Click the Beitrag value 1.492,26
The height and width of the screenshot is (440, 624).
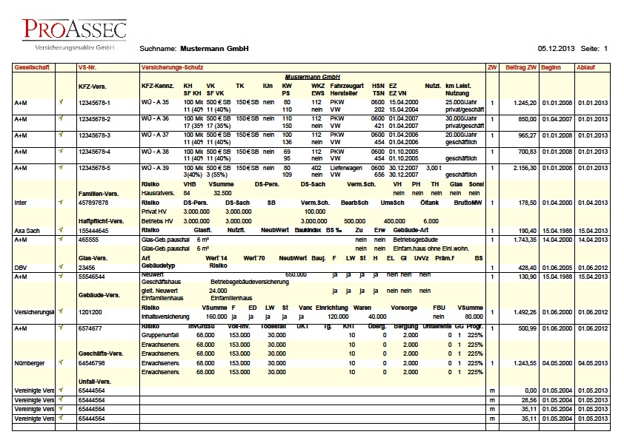click(525, 312)
